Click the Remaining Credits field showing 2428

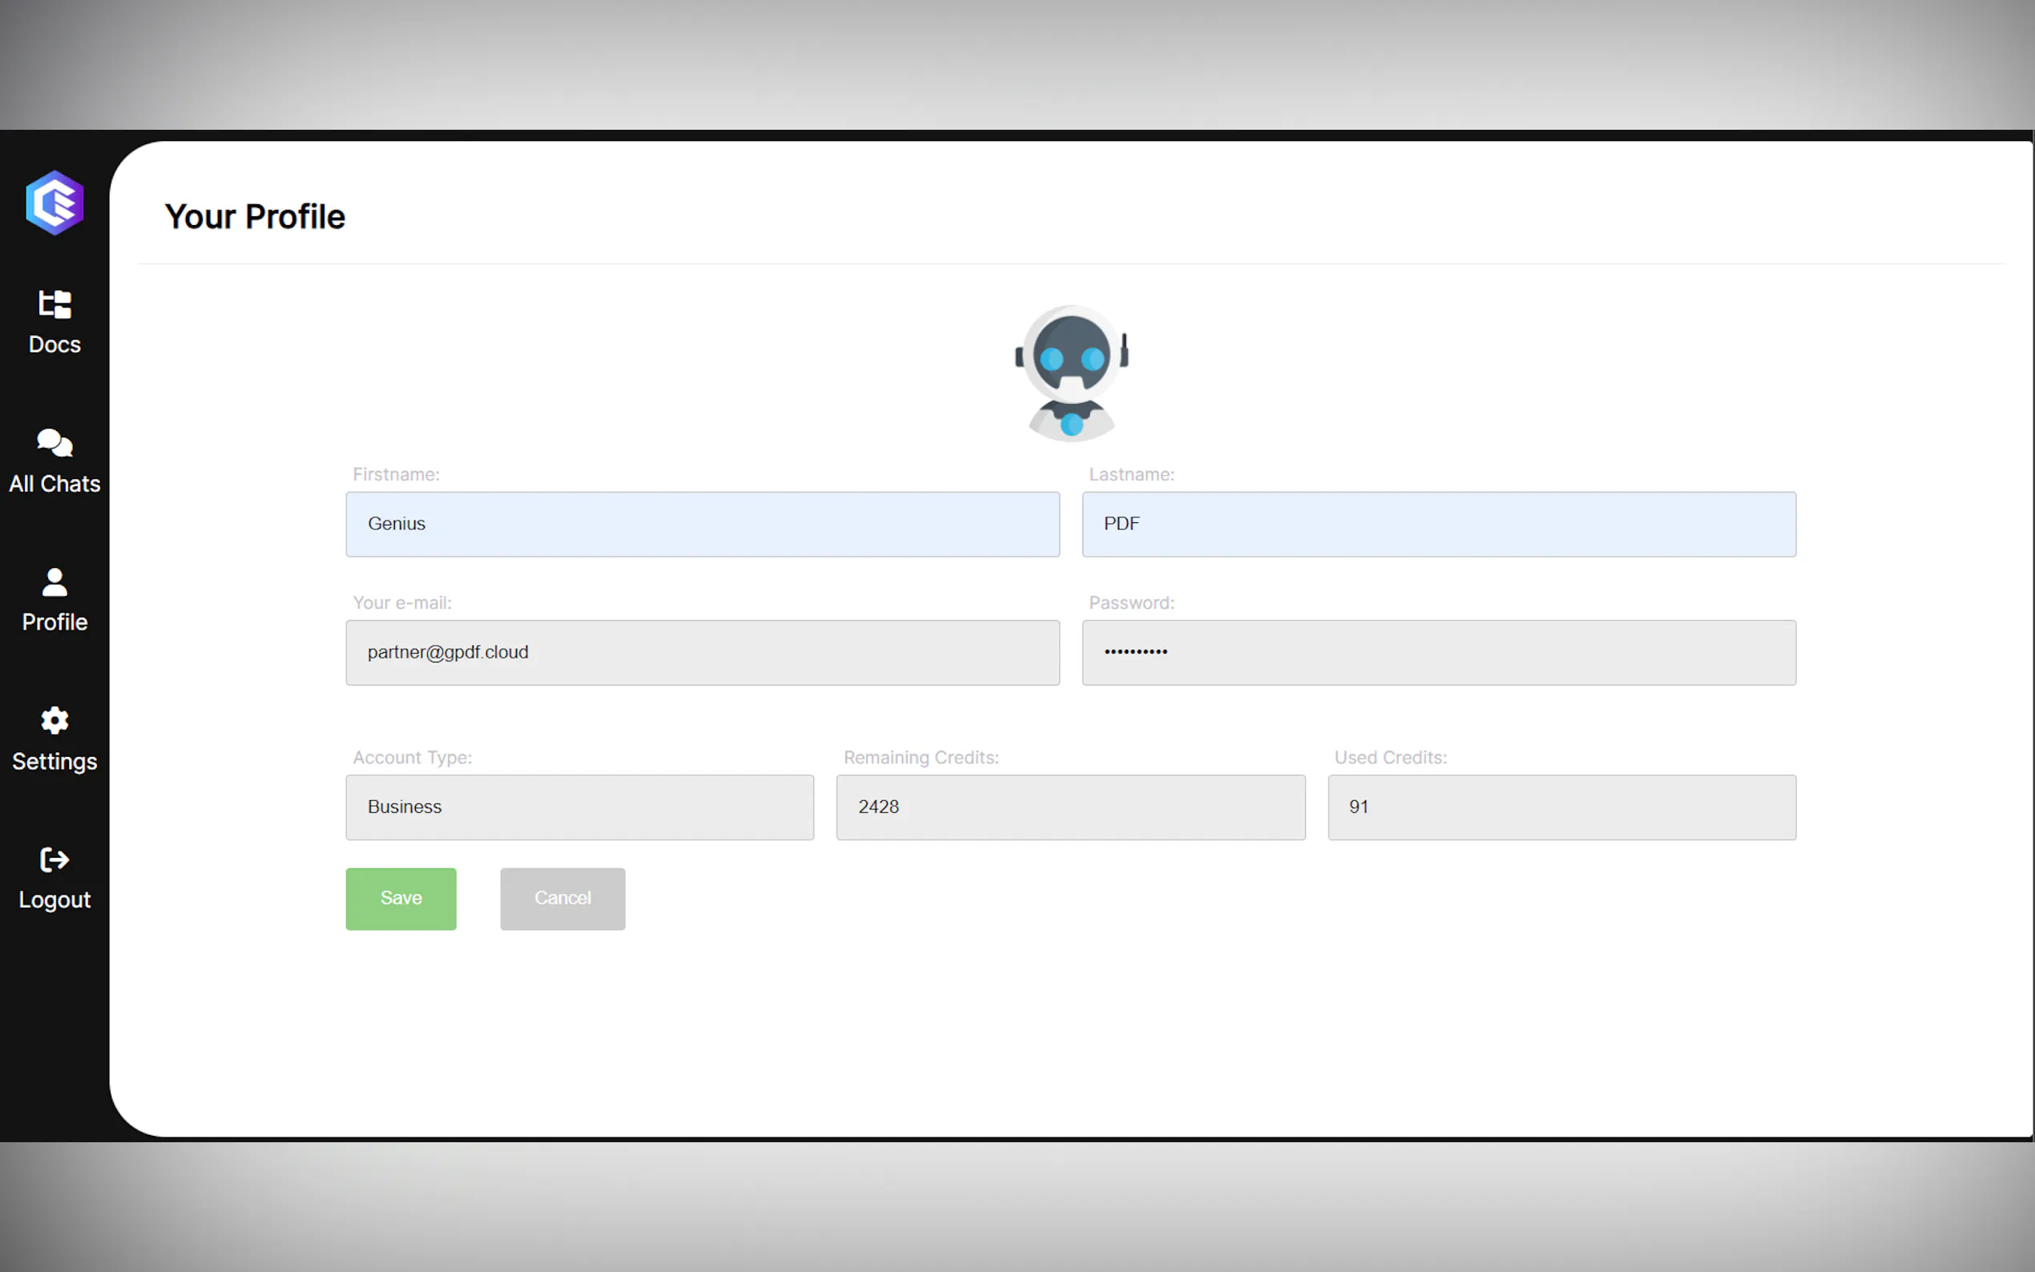coord(1070,807)
